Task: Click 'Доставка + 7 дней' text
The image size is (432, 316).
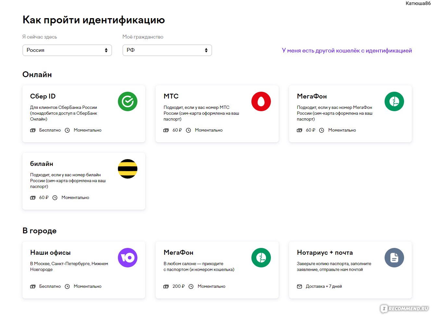Action: point(324,287)
